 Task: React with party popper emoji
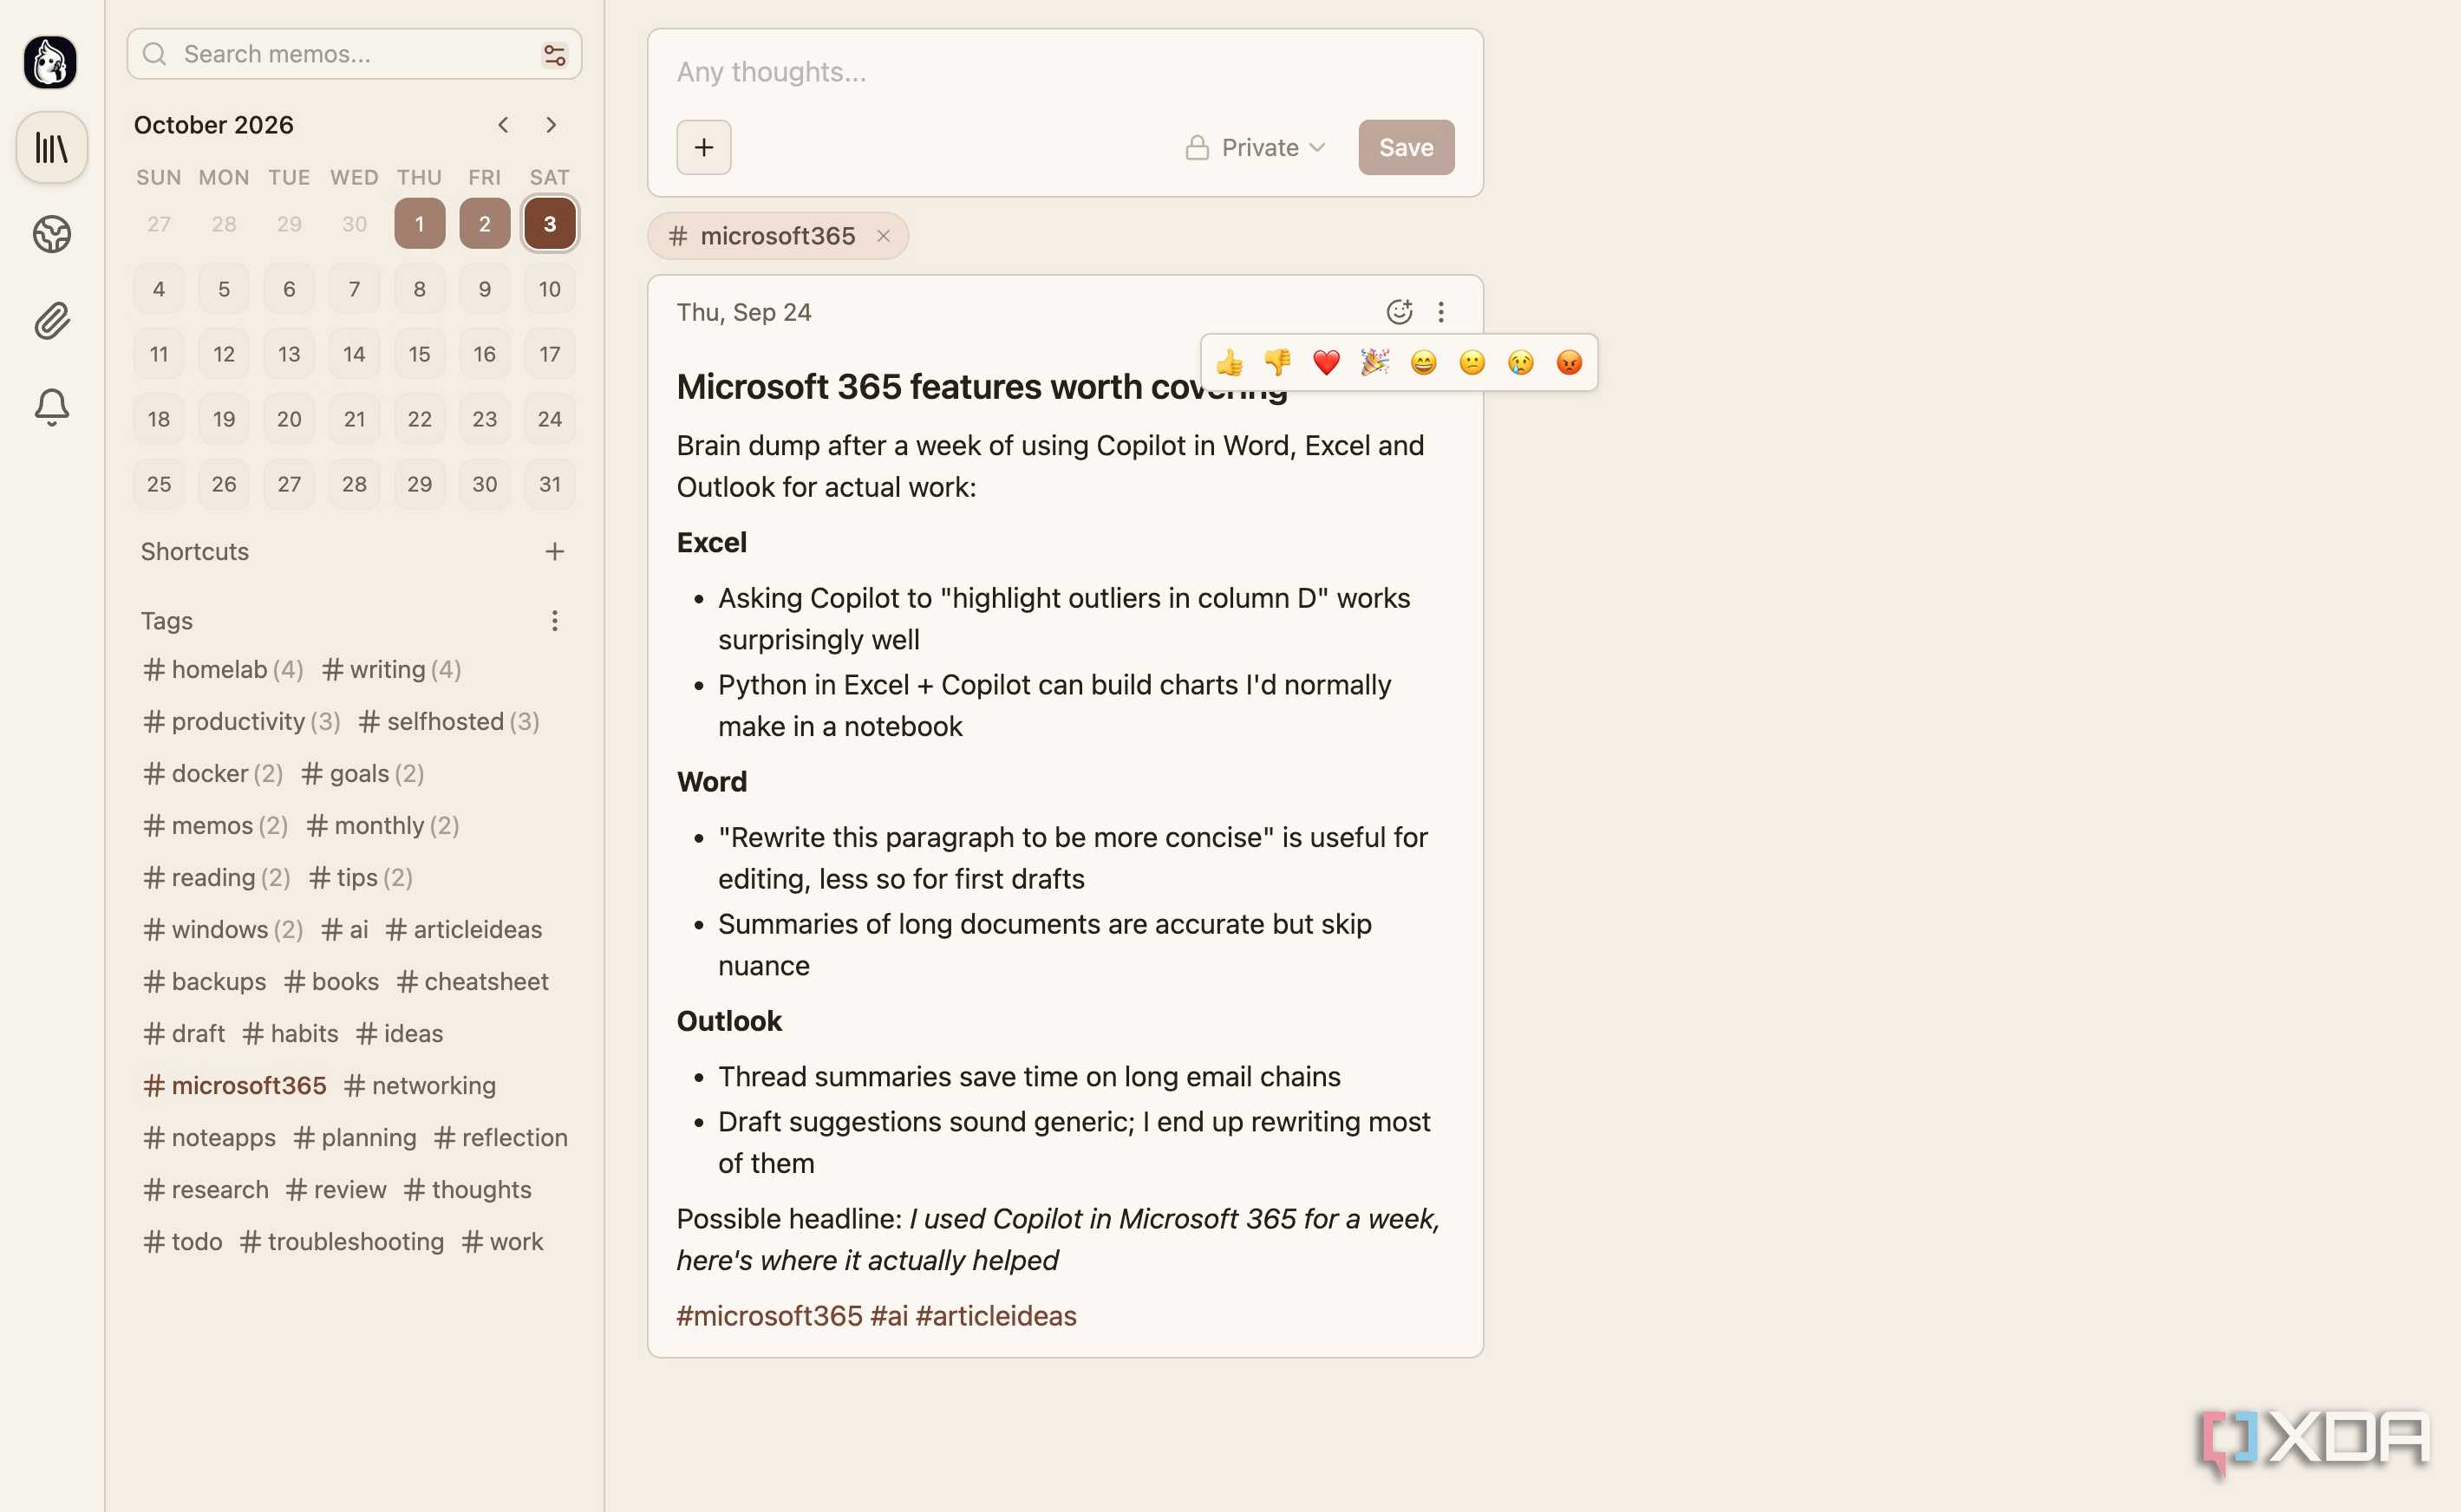pos(1375,362)
